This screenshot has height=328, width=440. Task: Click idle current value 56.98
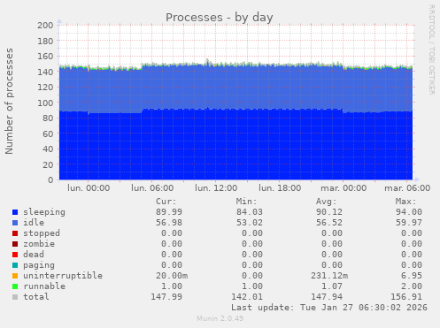click(169, 223)
